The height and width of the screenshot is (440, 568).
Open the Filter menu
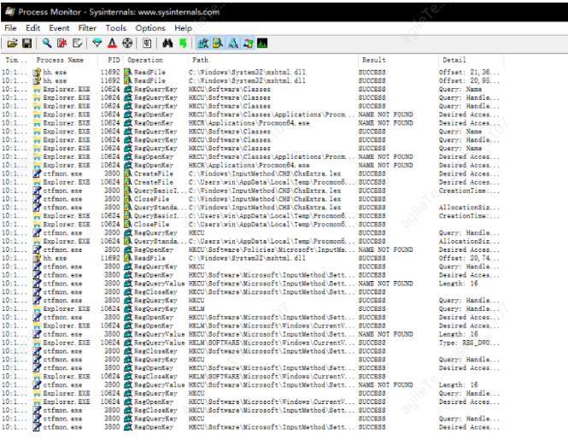(x=87, y=28)
